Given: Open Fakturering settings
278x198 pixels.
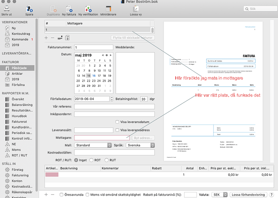Looking at the screenshot, I should (20, 175).
